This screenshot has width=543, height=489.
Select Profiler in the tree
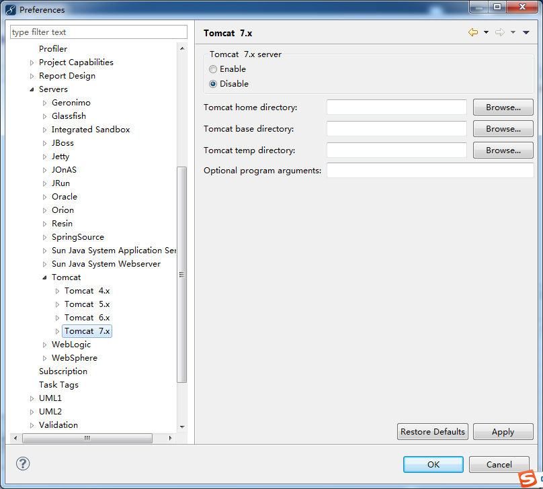[53, 49]
